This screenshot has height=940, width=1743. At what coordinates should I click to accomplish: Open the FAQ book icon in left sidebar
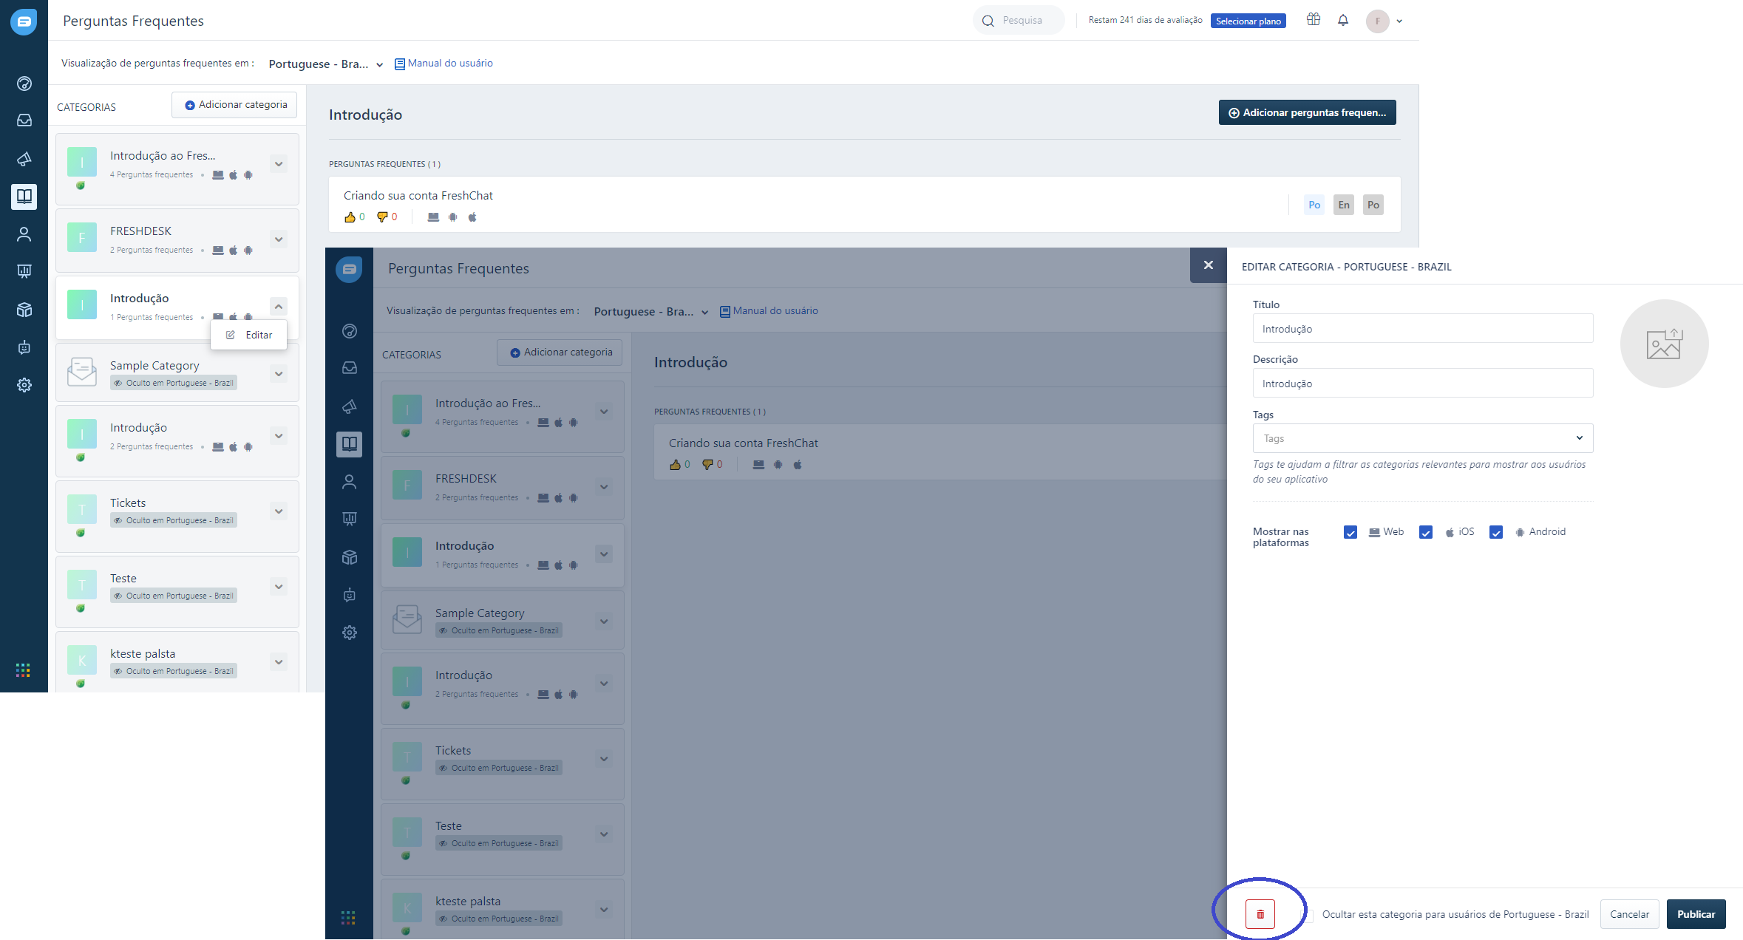pyautogui.click(x=24, y=196)
